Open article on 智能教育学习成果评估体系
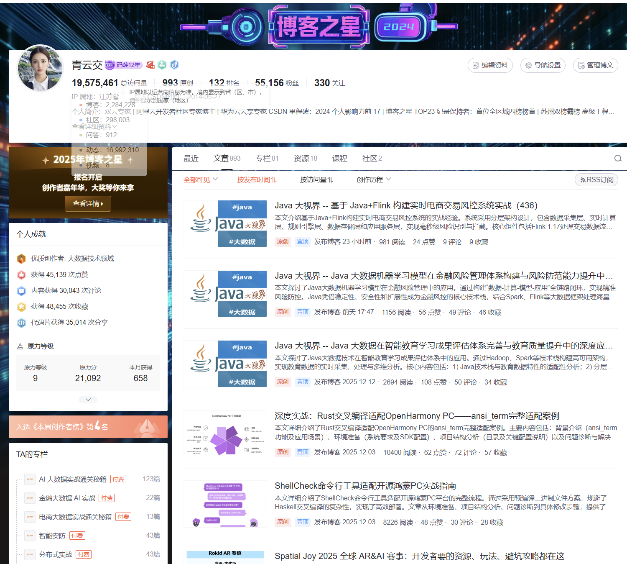The height and width of the screenshot is (564, 627). point(444,346)
